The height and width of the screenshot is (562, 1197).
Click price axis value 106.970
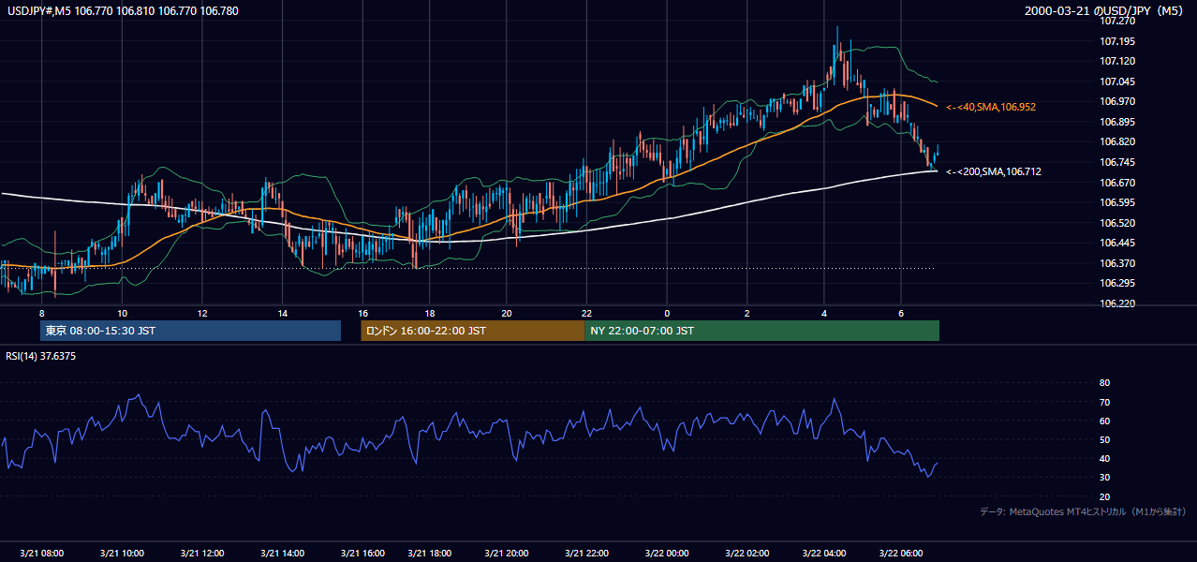coord(1117,101)
